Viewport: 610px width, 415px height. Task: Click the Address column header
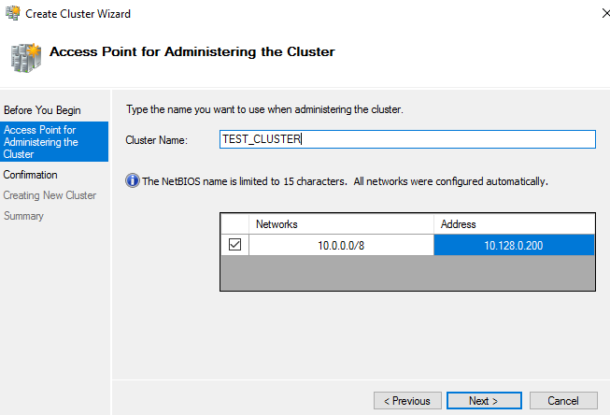(x=514, y=224)
